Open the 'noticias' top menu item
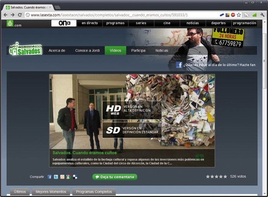The height and width of the screenshot is (197, 268). (193, 23)
